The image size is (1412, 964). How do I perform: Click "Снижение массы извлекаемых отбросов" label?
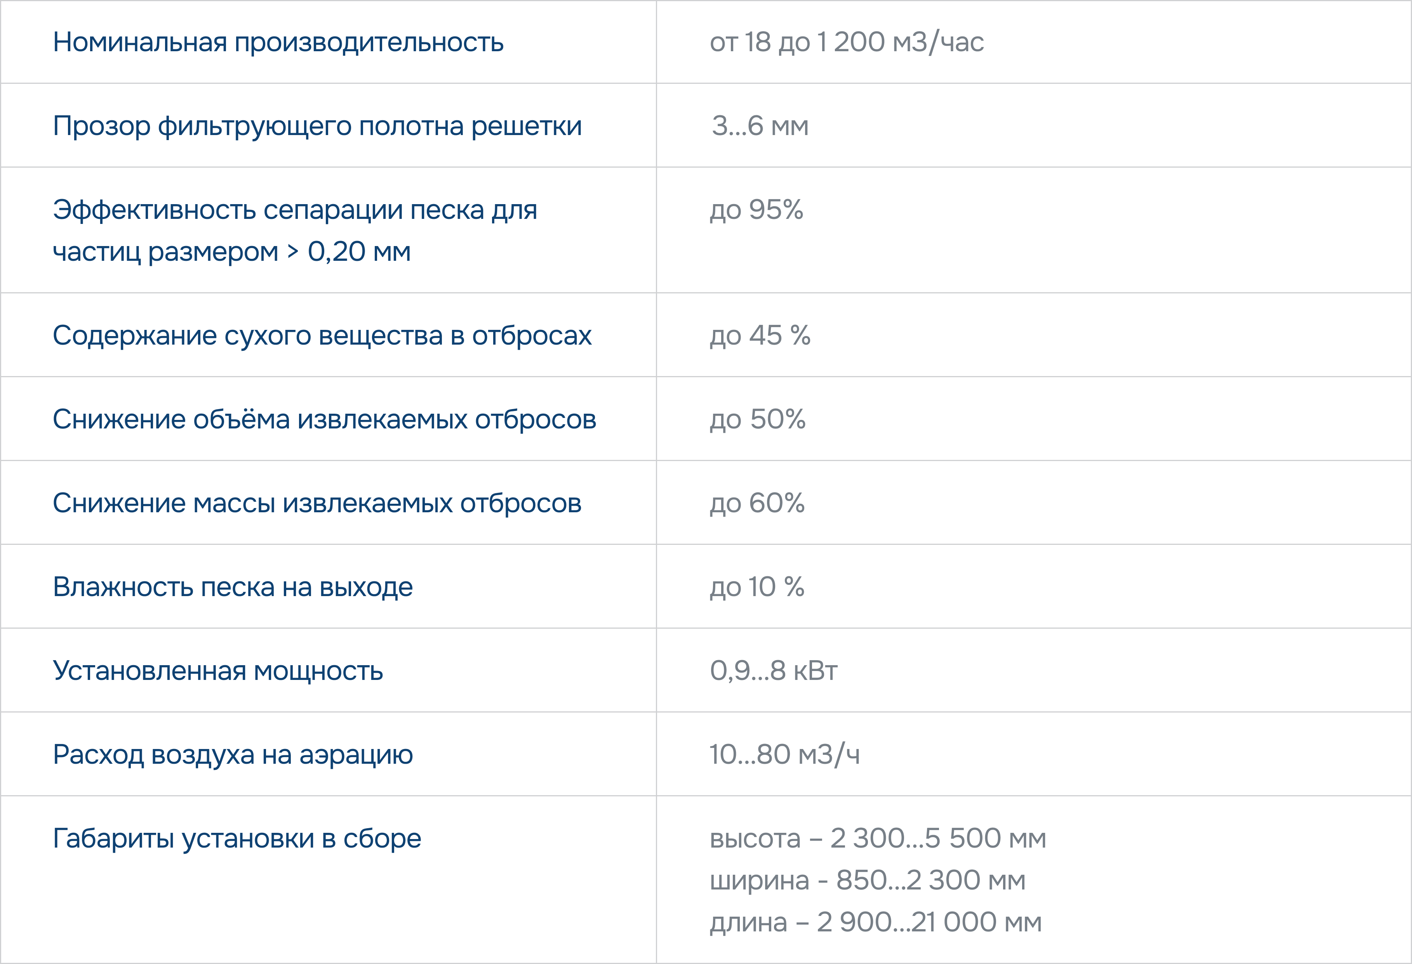pyautogui.click(x=317, y=503)
